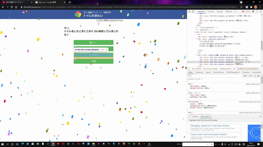Open DevTools three-dot customize menu

tap(257, 11)
